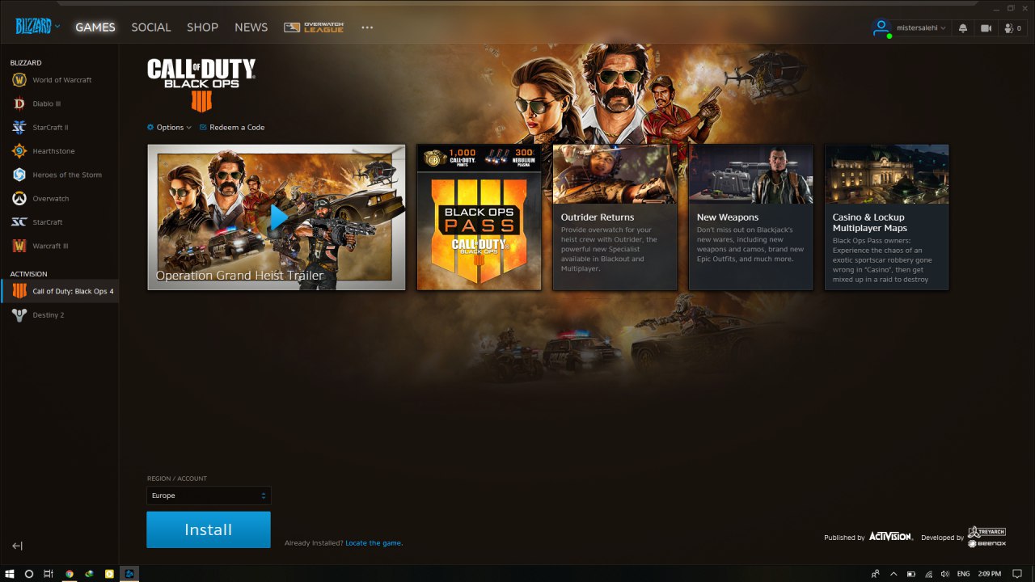Click the "Destiny 2" text in the sidebar
Screen dimensions: 1035x582
tap(49, 315)
